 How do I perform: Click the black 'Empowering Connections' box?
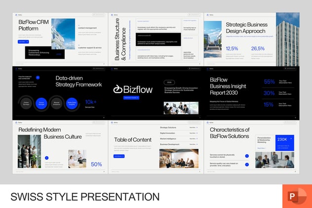tap(45, 52)
